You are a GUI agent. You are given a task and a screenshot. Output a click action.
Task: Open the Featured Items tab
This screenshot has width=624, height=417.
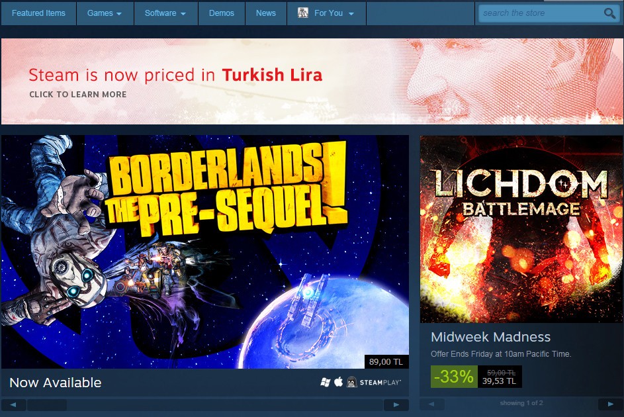coord(38,13)
